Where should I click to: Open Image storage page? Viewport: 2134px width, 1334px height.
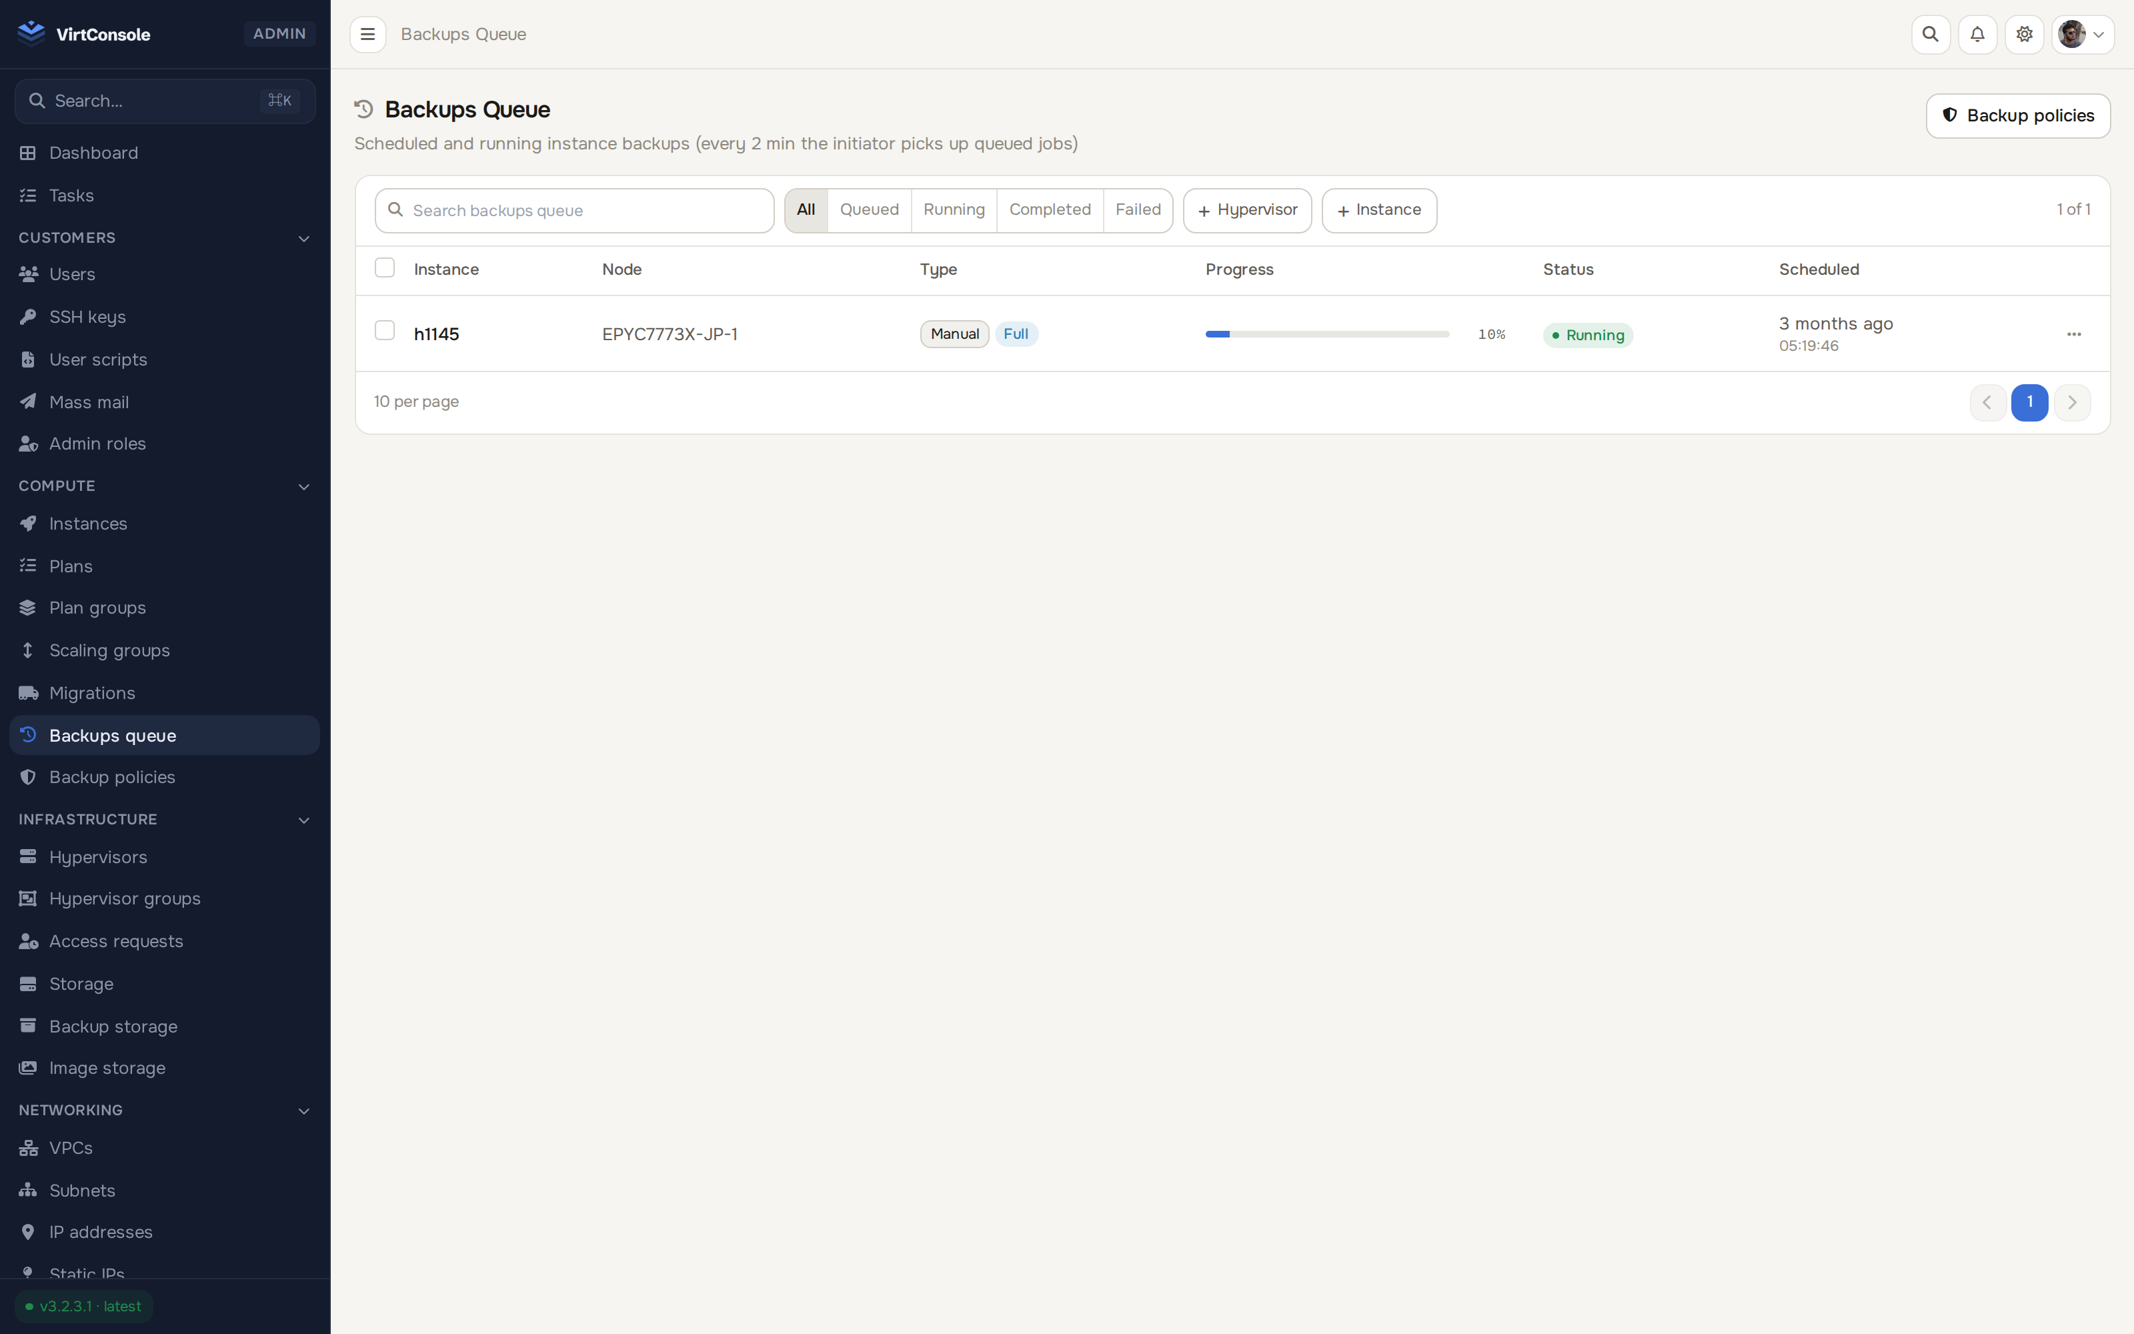165,1068
